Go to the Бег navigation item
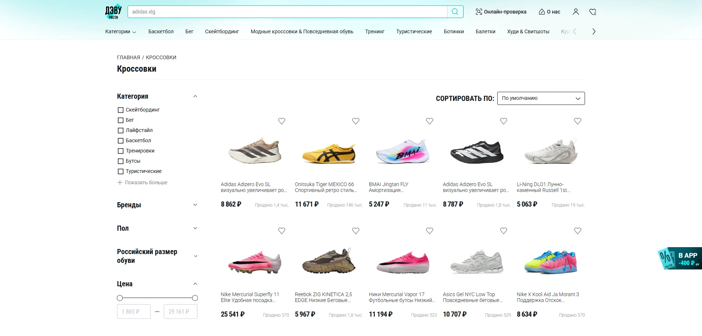Viewport: 702px width, 336px height. pos(189,31)
